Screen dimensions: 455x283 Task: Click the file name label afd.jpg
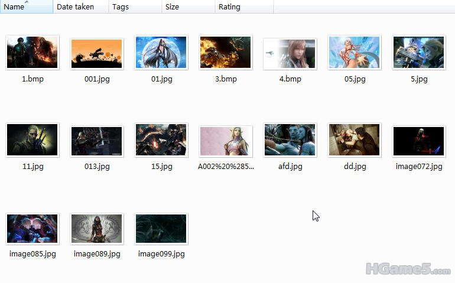pos(290,167)
